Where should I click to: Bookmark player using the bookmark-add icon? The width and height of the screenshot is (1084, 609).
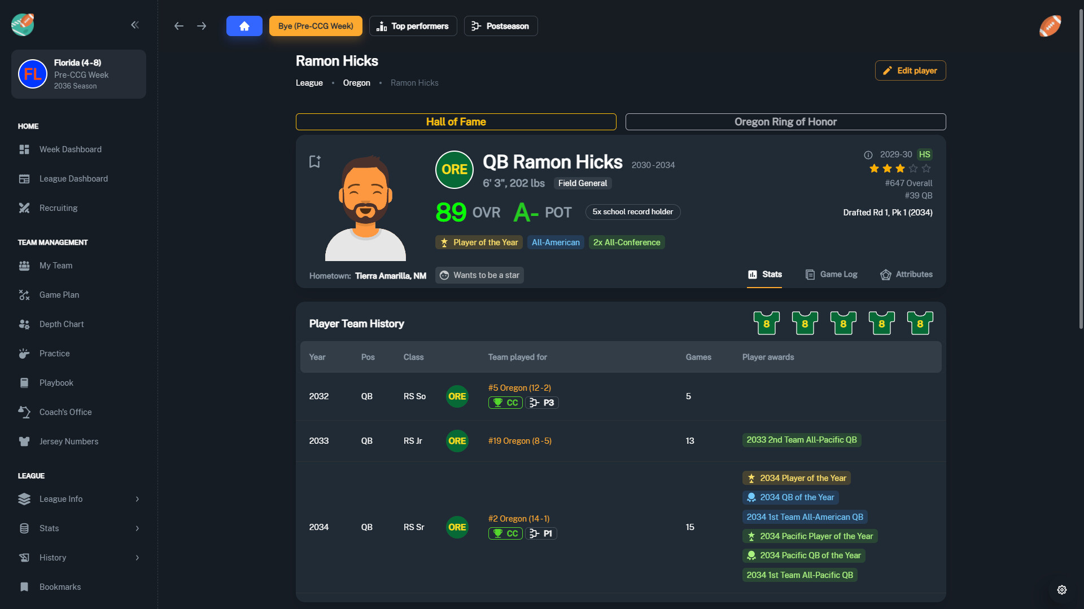315,161
